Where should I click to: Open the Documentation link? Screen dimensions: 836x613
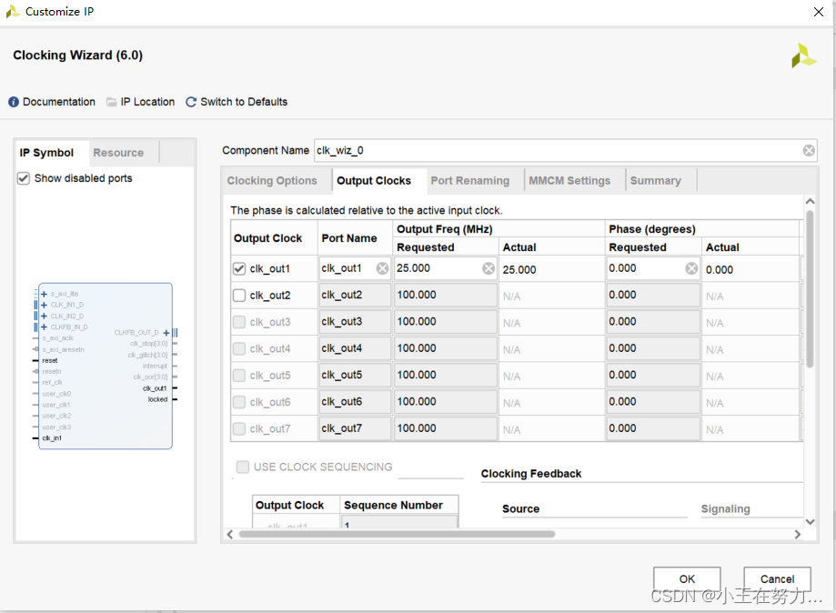(x=58, y=102)
